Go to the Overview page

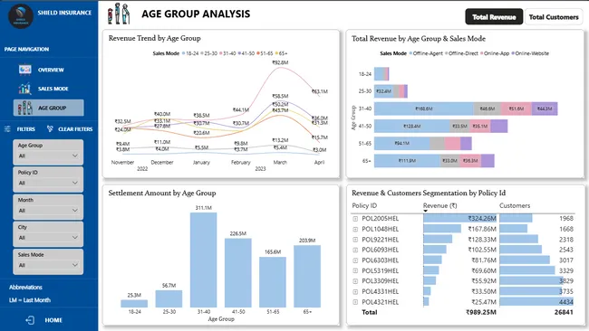point(51,70)
